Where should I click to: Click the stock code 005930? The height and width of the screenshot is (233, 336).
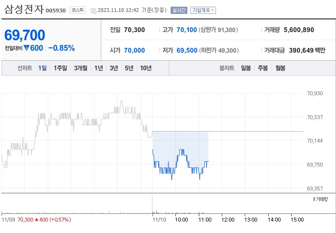(56, 11)
